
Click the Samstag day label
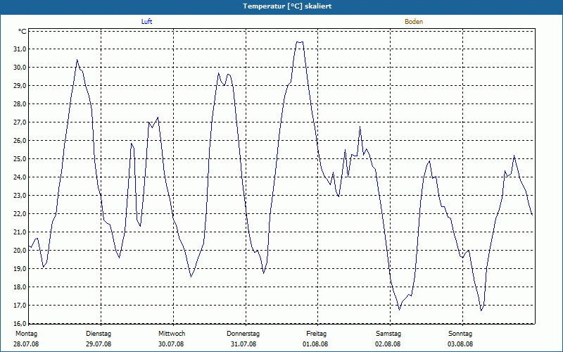388,334
